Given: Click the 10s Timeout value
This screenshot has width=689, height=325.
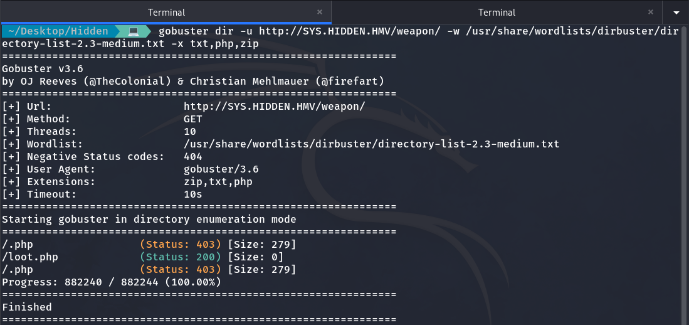Looking at the screenshot, I should click(x=193, y=194).
